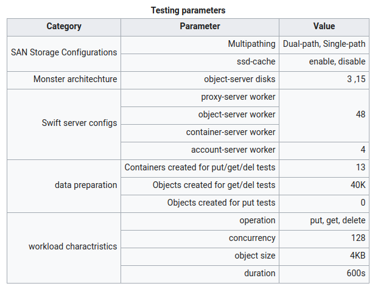Click the Objects created for put tests cell
Image resolution: width=378 pixels, height=289 pixels.
[221, 203]
